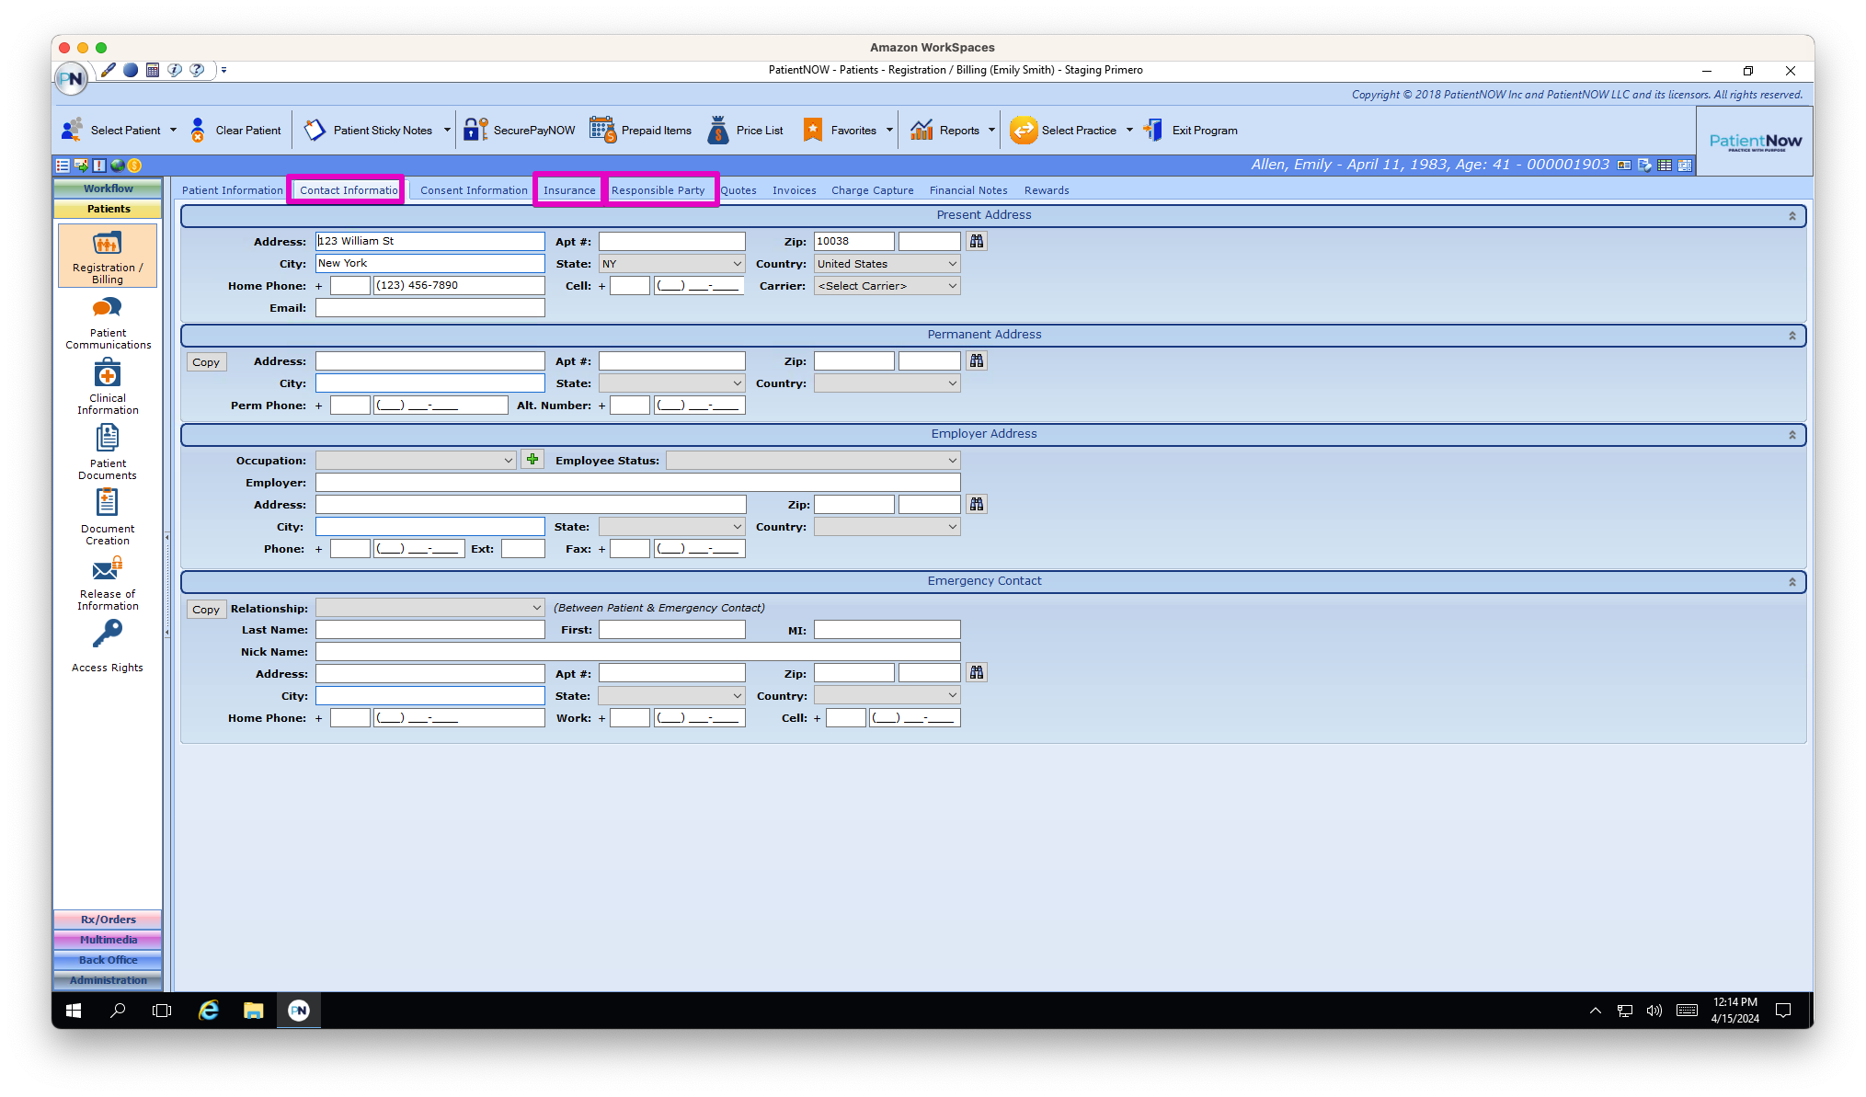The height and width of the screenshot is (1097, 1866).
Task: Click the Clear Patient button
Action: tap(235, 130)
